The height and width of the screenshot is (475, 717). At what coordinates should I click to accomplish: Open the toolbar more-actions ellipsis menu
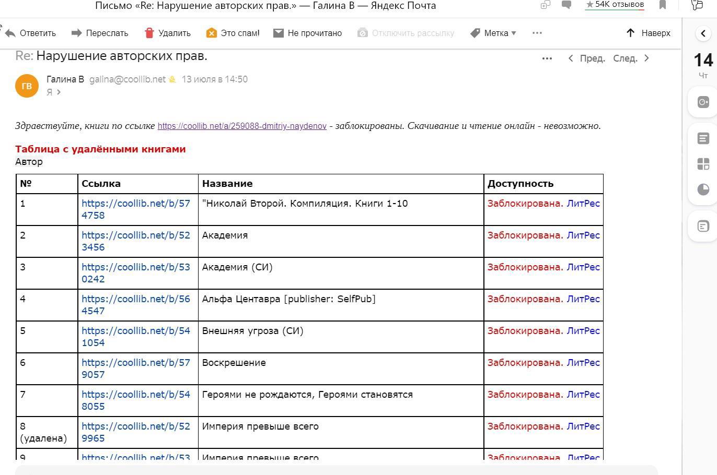point(537,33)
